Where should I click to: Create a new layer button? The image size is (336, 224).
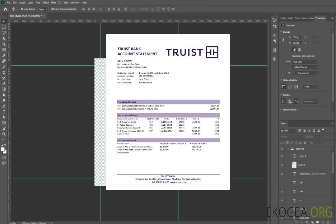323,222
